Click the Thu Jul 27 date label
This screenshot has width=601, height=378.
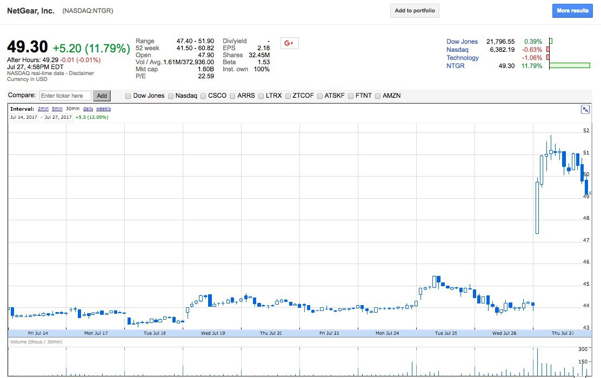coord(562,333)
